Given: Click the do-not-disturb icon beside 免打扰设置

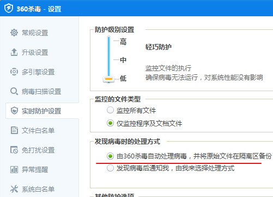Looking at the screenshot, I should [x=14, y=150].
